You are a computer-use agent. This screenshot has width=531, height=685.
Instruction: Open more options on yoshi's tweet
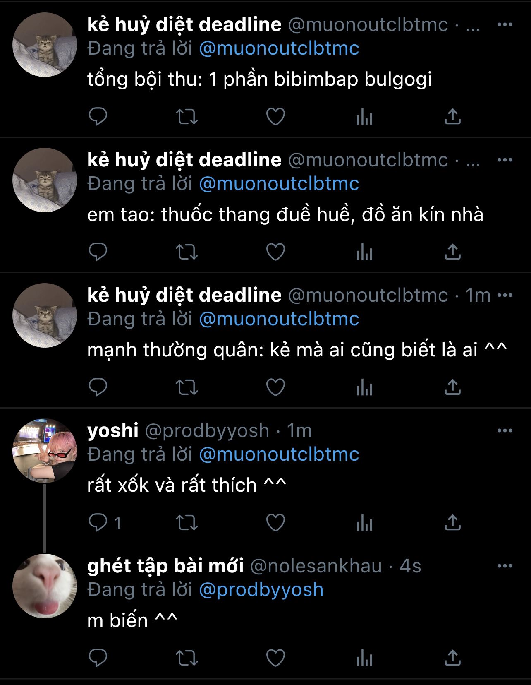pos(505,431)
